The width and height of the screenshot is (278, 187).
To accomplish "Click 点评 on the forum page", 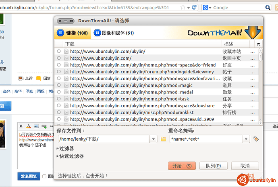I will (x=25, y=79).
